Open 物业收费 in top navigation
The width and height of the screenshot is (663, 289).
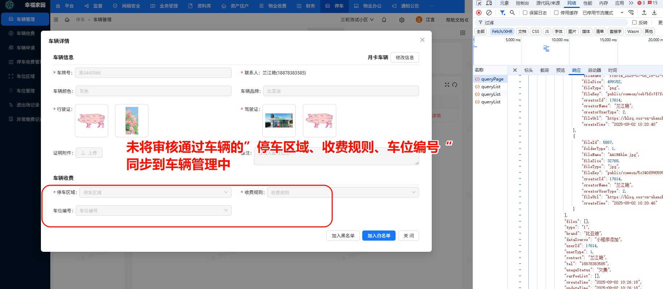click(273, 6)
